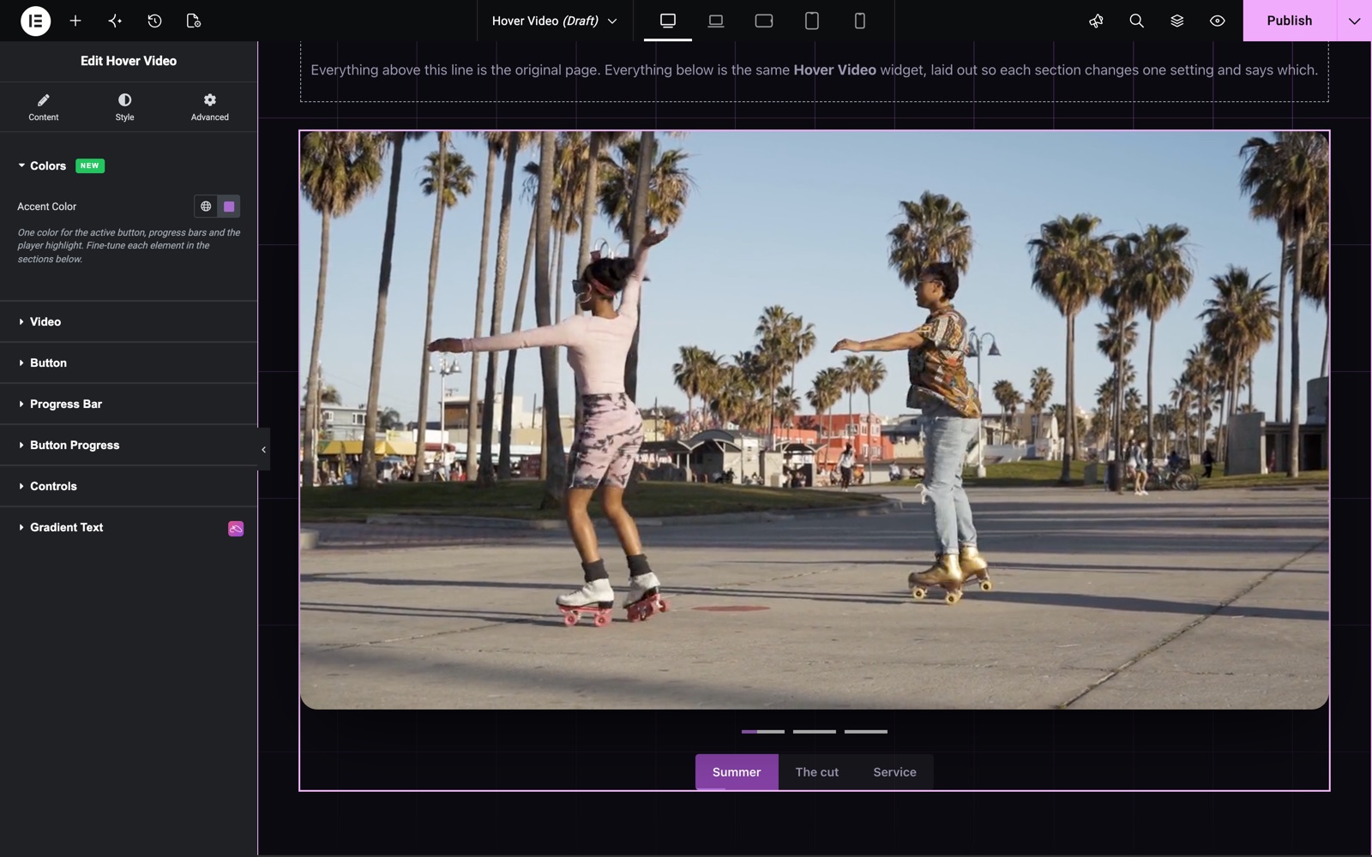Select The cut video button

point(817,772)
